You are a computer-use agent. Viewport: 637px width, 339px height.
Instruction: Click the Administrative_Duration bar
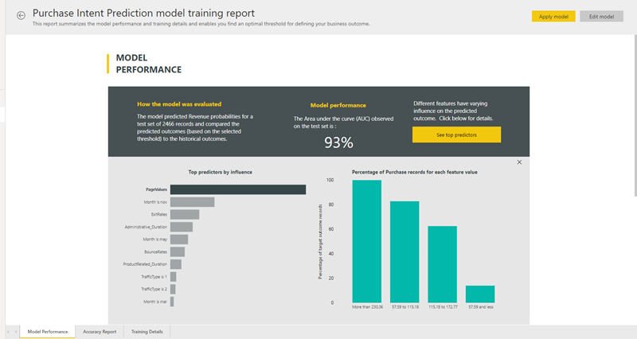181,227
